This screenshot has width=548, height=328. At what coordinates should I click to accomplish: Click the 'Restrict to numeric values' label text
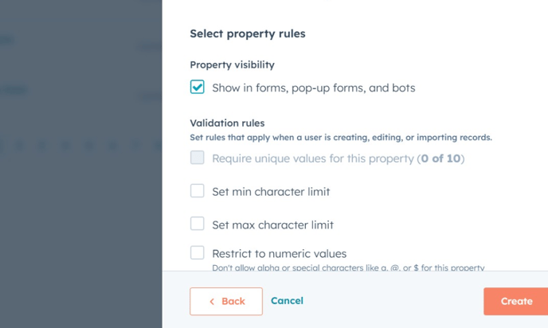279,254
